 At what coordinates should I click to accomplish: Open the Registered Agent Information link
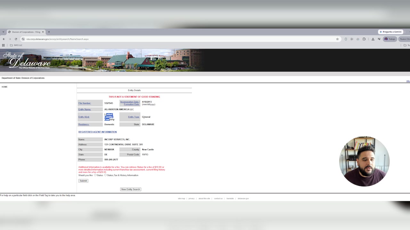(x=97, y=132)
